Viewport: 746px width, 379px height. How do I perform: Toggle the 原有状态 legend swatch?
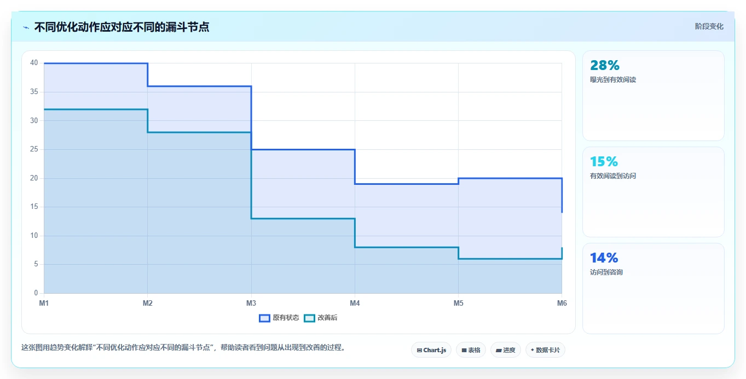tap(265, 318)
